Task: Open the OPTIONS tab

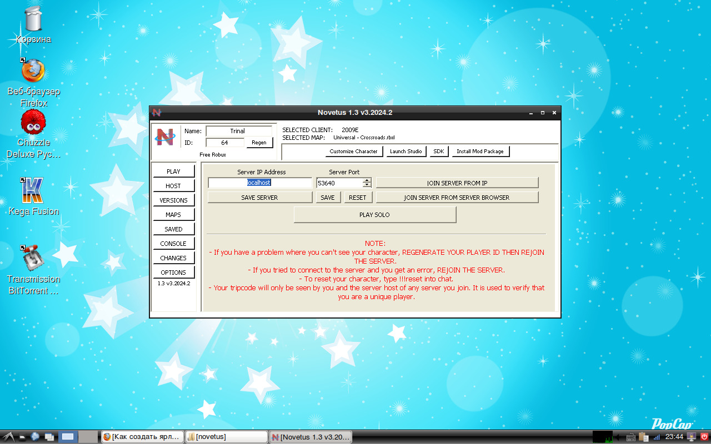Action: click(x=174, y=273)
